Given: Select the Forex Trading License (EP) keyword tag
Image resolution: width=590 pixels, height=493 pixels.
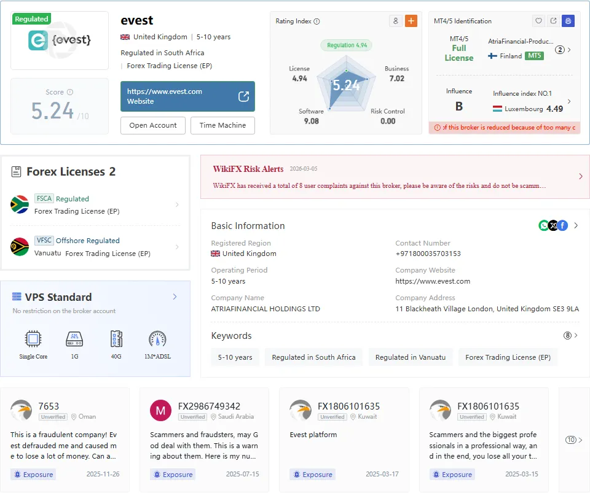Looking at the screenshot, I should pos(508,357).
